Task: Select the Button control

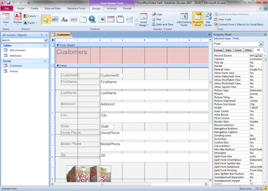Action: point(74,20)
